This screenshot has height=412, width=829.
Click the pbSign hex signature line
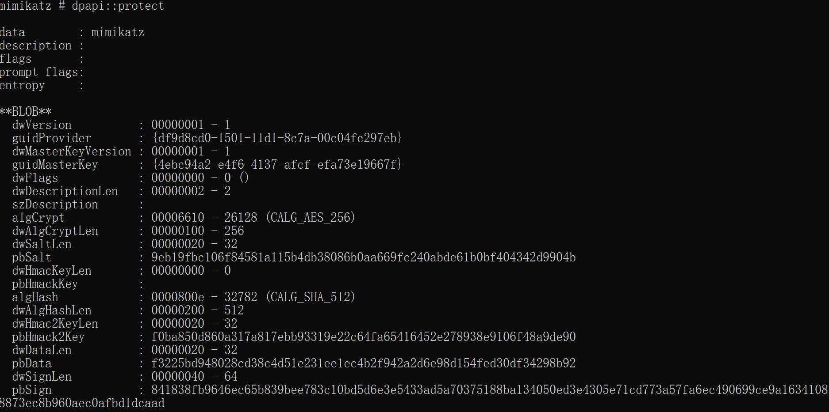click(489, 390)
